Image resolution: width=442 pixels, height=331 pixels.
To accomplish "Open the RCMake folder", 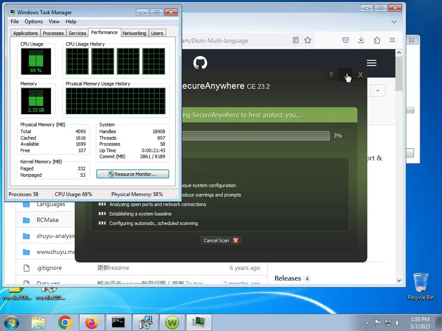I will click(x=47, y=220).
